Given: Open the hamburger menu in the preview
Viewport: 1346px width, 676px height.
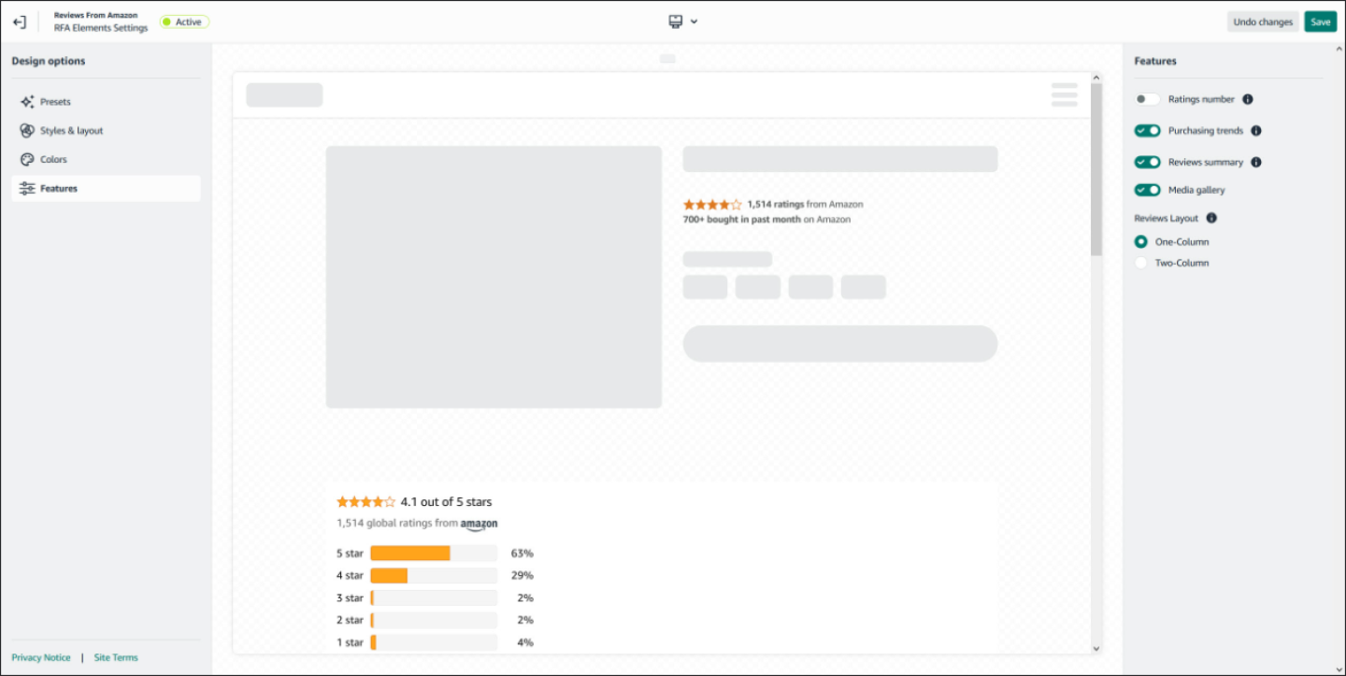Looking at the screenshot, I should coord(1064,94).
